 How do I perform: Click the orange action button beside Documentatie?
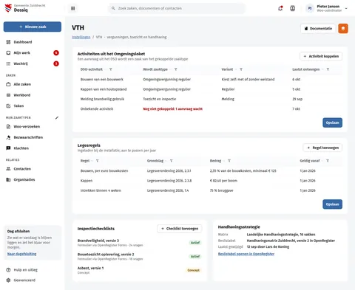[x=343, y=29]
